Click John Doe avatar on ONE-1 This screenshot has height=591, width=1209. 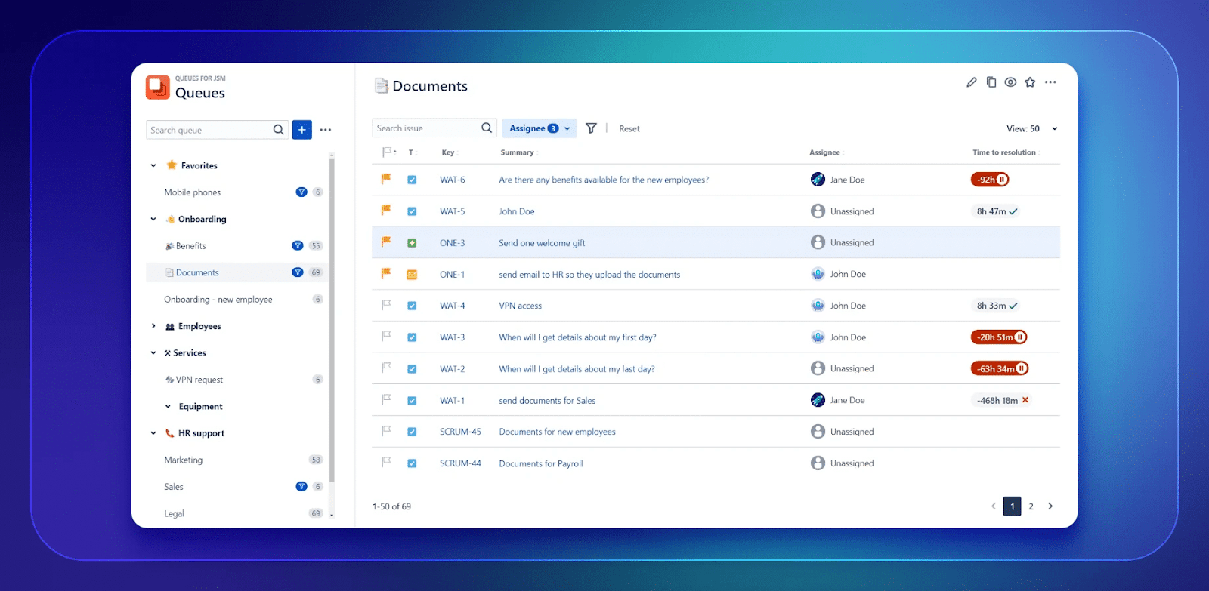pyautogui.click(x=818, y=274)
